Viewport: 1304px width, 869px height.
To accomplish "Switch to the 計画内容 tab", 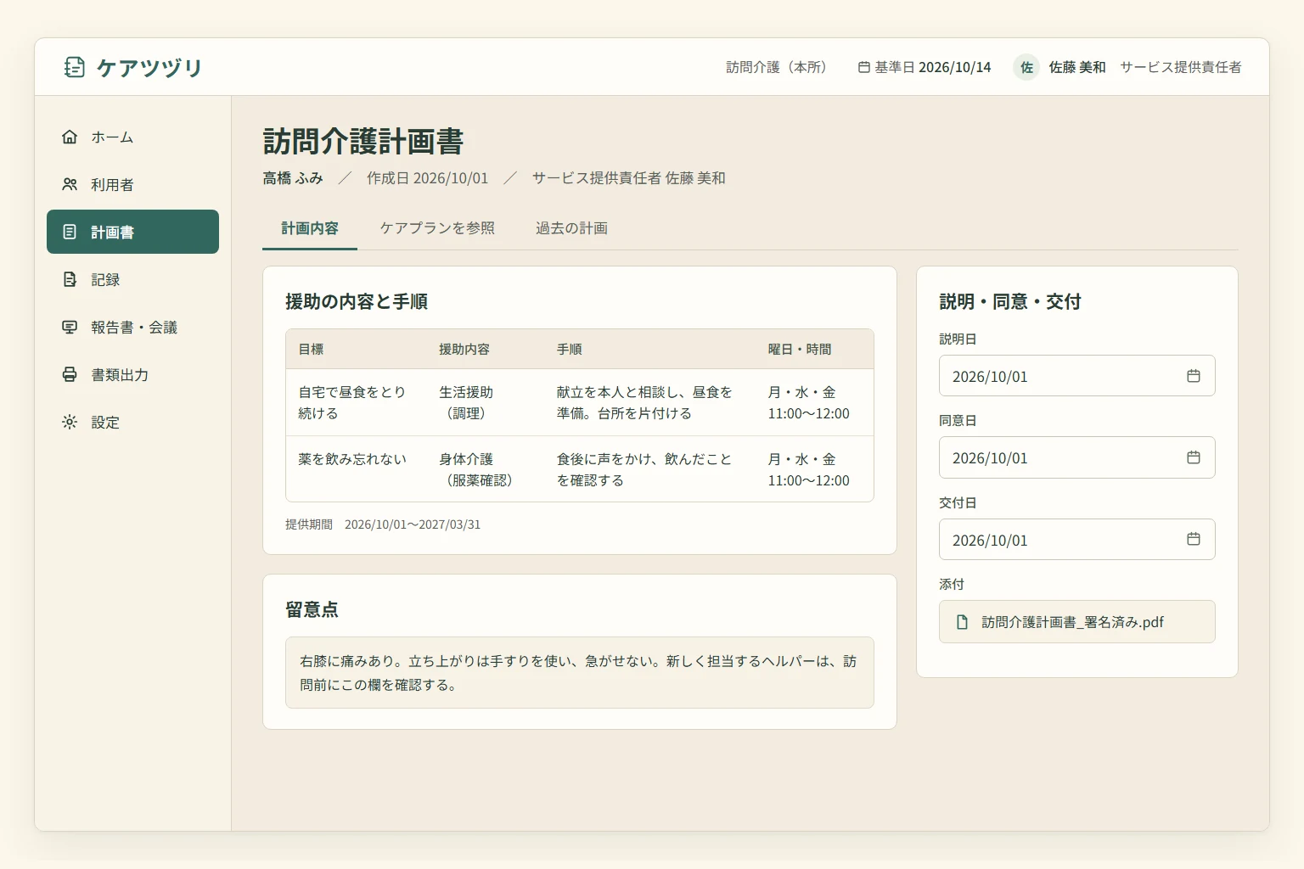I will [310, 228].
